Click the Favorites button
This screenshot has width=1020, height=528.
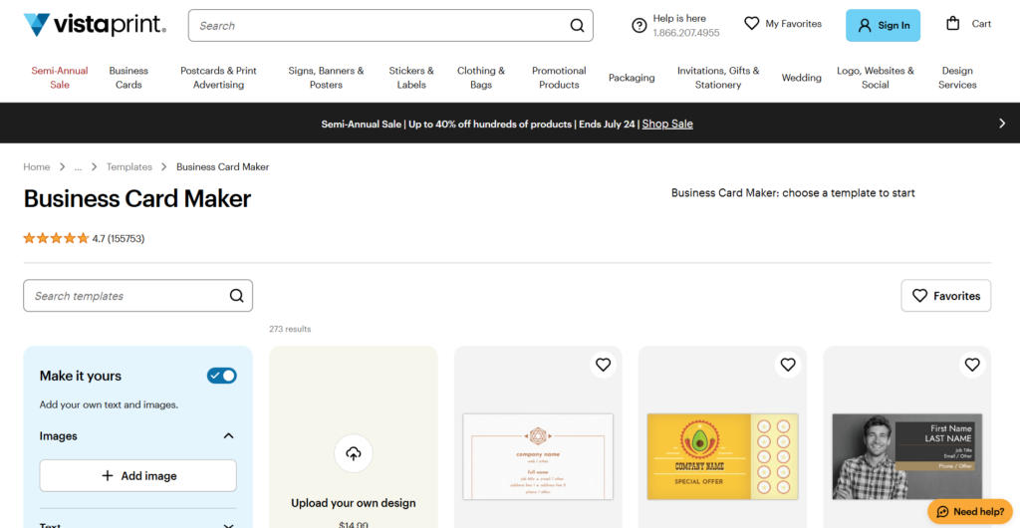946,296
